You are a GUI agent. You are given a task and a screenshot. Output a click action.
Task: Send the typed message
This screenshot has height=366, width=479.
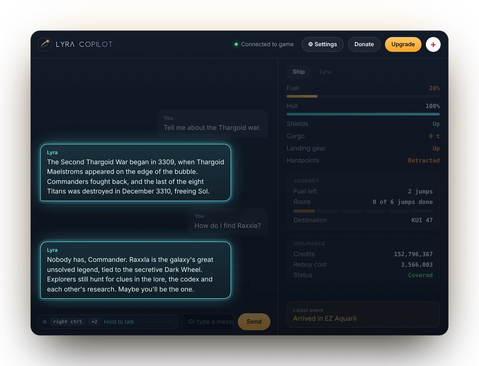[254, 322]
